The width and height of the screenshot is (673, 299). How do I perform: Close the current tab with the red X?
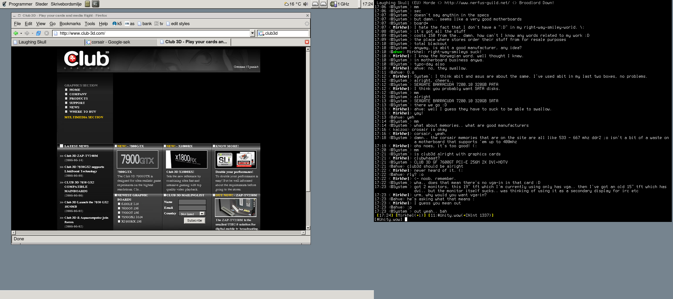(x=307, y=42)
